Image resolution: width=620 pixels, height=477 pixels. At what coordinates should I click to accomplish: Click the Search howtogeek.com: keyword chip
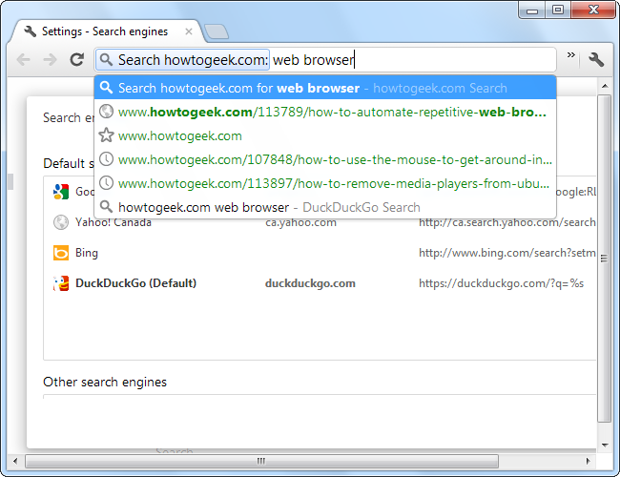(x=183, y=60)
